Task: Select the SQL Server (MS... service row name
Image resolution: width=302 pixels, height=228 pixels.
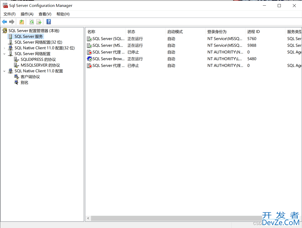Action: 108,45
